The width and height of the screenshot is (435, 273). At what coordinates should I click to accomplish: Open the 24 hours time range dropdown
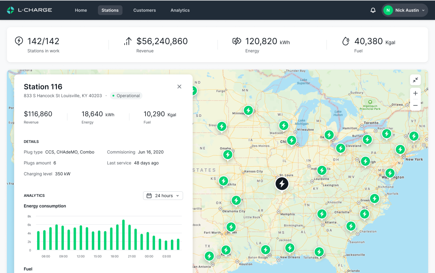pyautogui.click(x=163, y=196)
